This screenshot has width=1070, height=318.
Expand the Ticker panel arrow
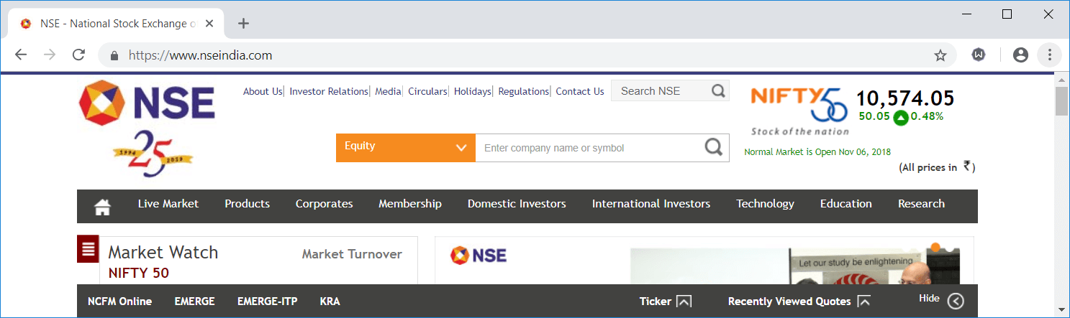(684, 301)
